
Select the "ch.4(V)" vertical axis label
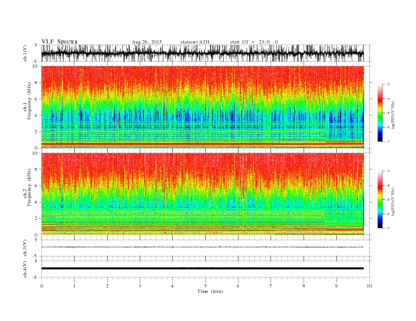pyautogui.click(x=25, y=269)
